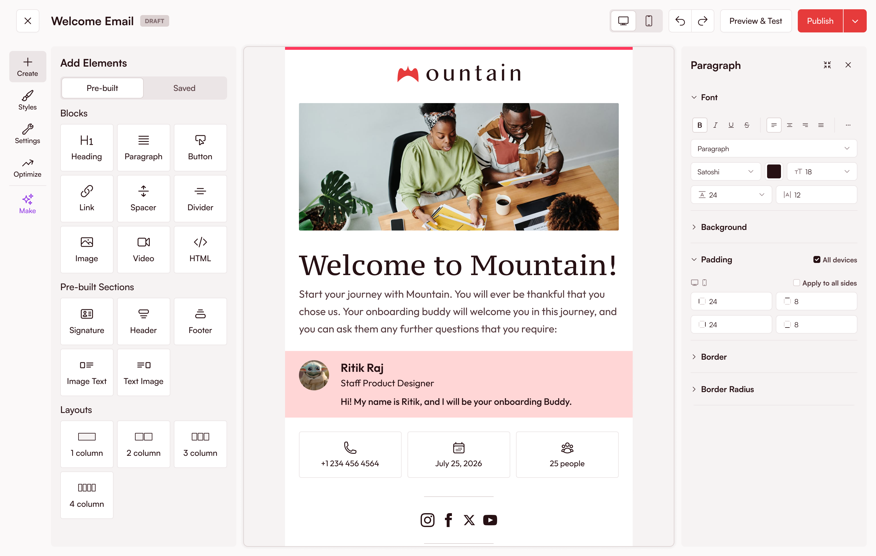Expand the Border Radius section
This screenshot has height=556, width=876.
click(x=694, y=389)
